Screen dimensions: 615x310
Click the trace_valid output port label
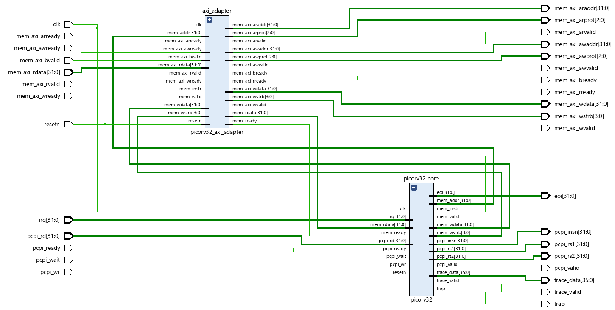coord(567,292)
